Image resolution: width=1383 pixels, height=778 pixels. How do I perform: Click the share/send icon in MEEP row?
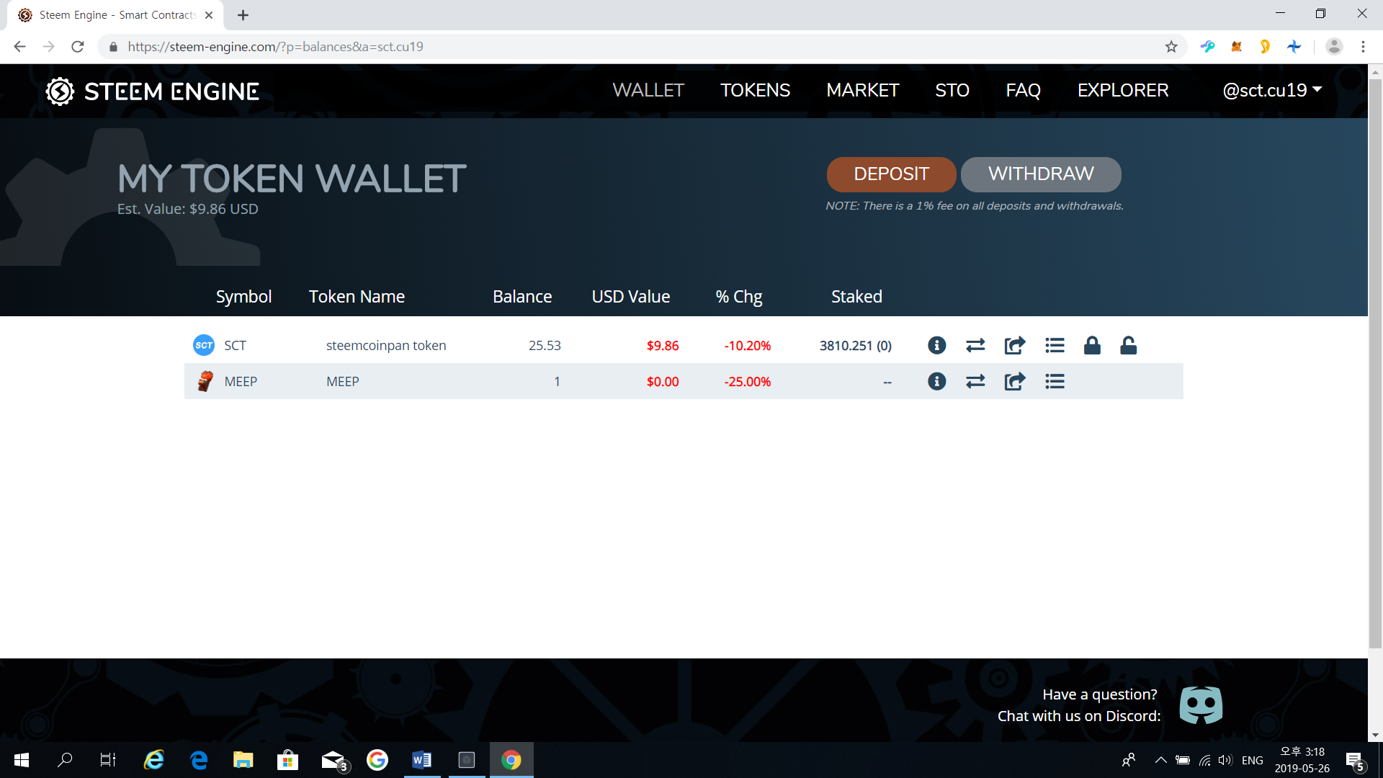[x=1015, y=381]
